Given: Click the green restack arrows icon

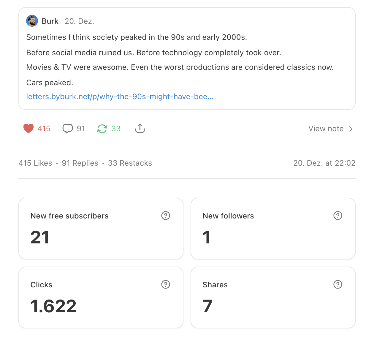Looking at the screenshot, I should tap(102, 129).
